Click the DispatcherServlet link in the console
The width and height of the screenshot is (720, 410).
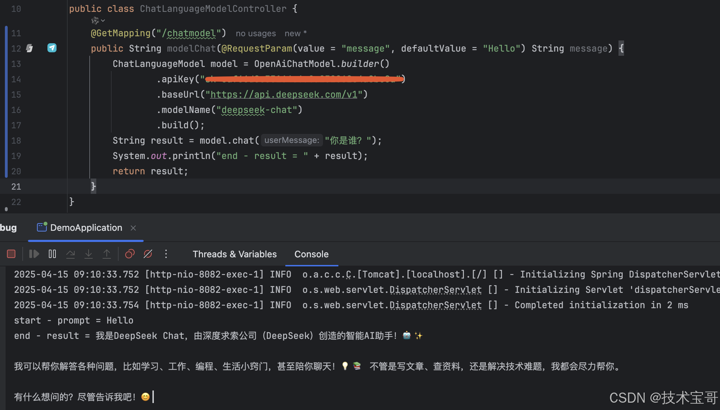[435, 290]
